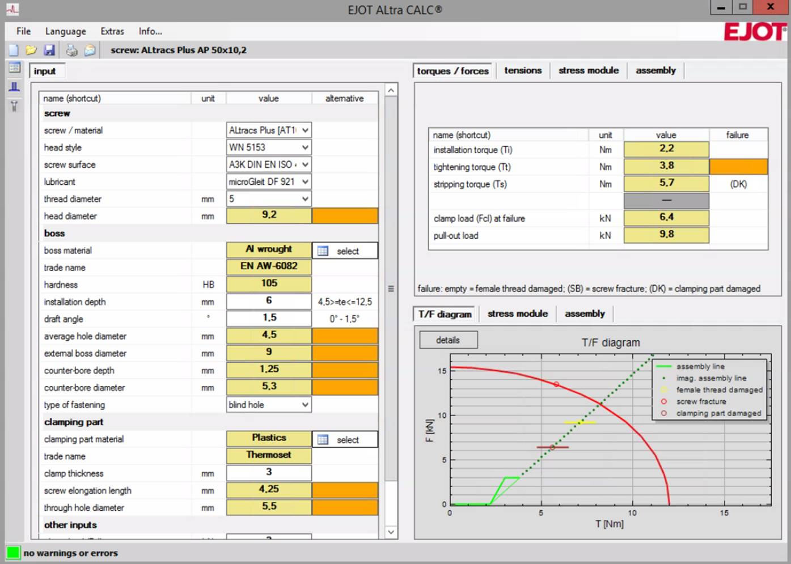
Task: Click the input panel scroll up arrow
Action: pyautogui.click(x=391, y=90)
